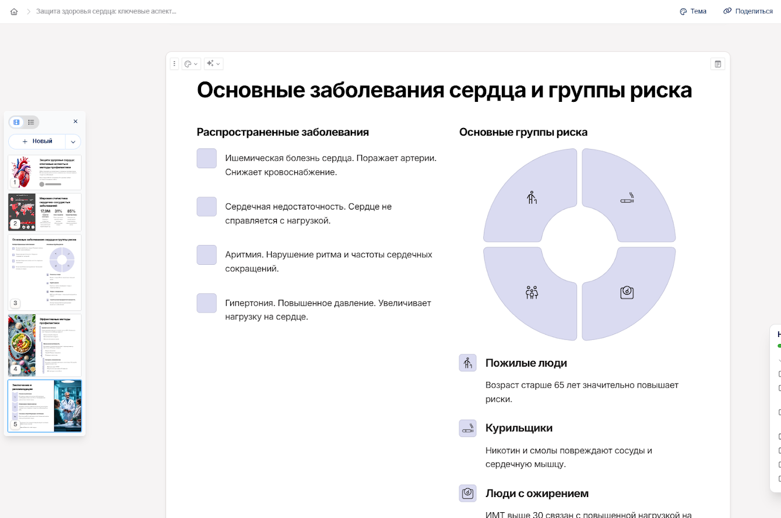
Task: Open the Тема settings
Action: click(692, 11)
